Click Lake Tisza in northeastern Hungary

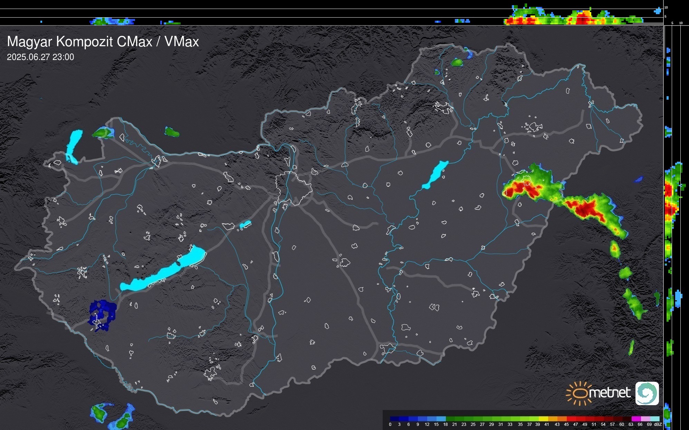(436, 174)
